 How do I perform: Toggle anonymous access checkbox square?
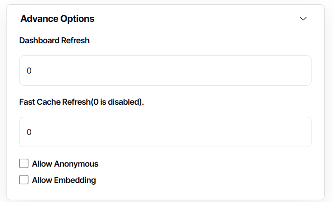24,163
